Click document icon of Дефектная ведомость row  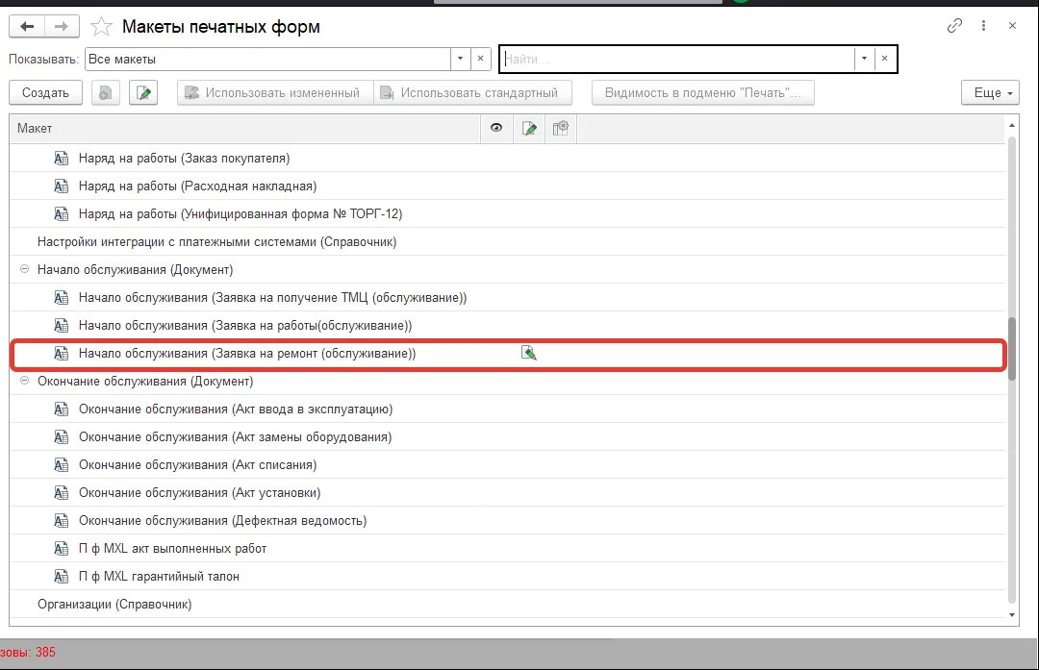(x=61, y=520)
